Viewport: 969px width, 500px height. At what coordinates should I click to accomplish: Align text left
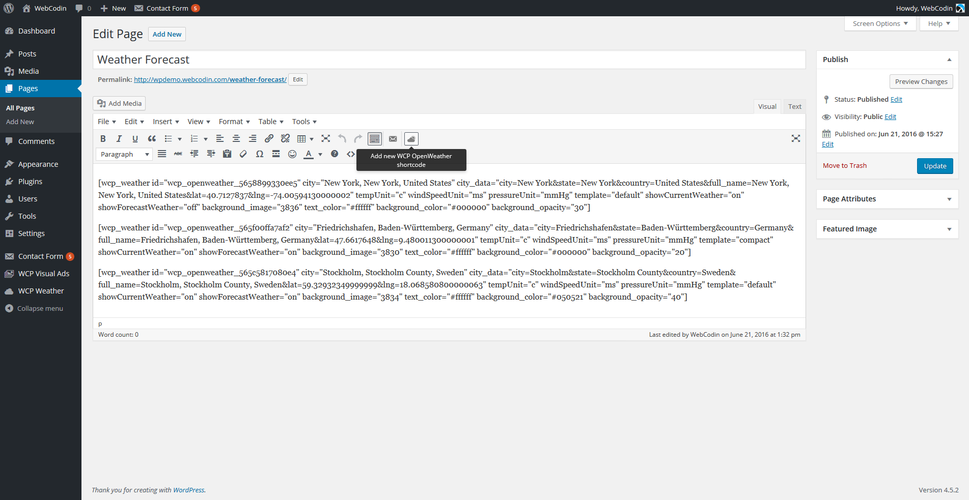coord(220,139)
